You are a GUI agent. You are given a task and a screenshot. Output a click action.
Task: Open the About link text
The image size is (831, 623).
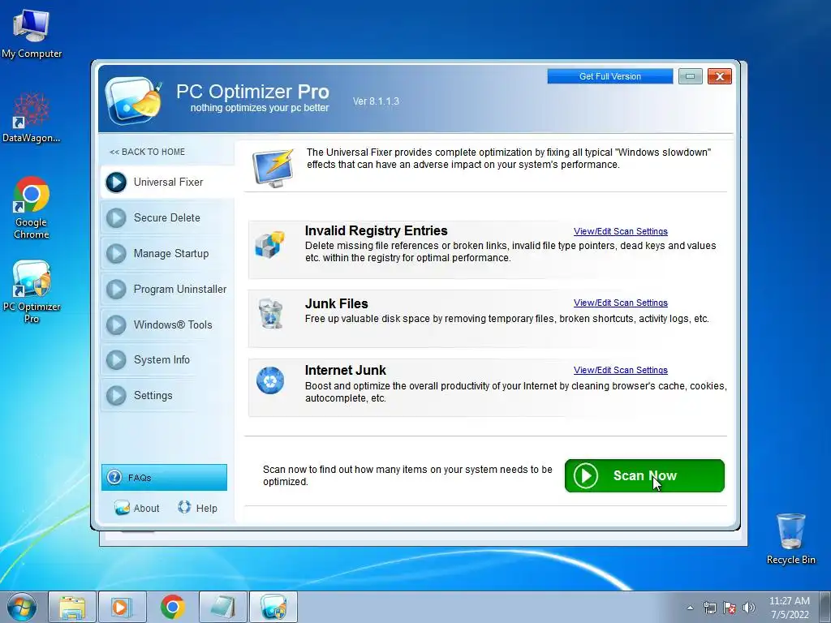(x=146, y=508)
